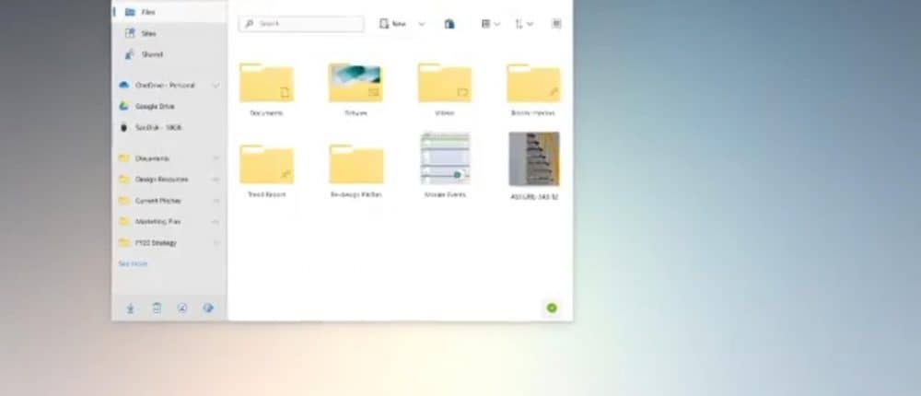Click the globe icon in sidebar footer
The width and height of the screenshot is (921, 396).
pyautogui.click(x=208, y=309)
